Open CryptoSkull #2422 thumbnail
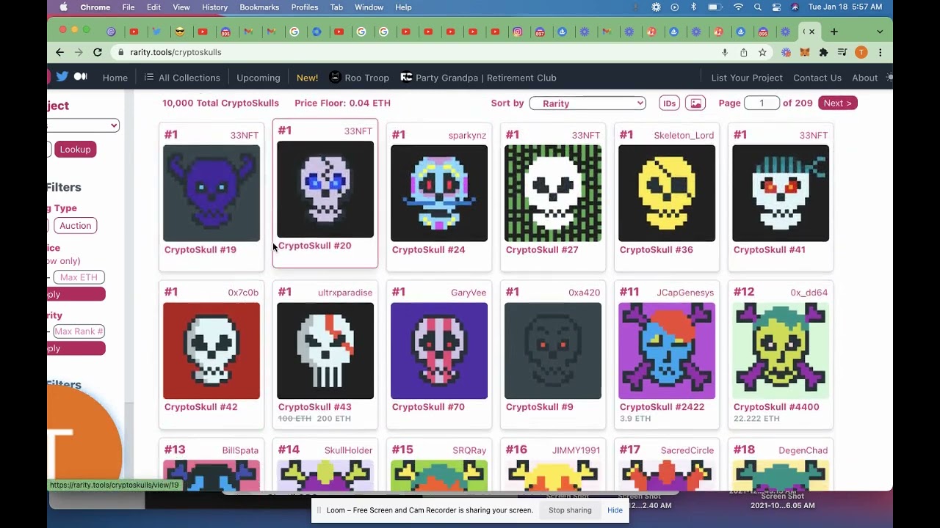 pos(667,351)
